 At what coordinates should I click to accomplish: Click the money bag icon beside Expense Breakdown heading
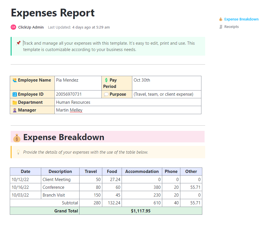[x=16, y=137]
